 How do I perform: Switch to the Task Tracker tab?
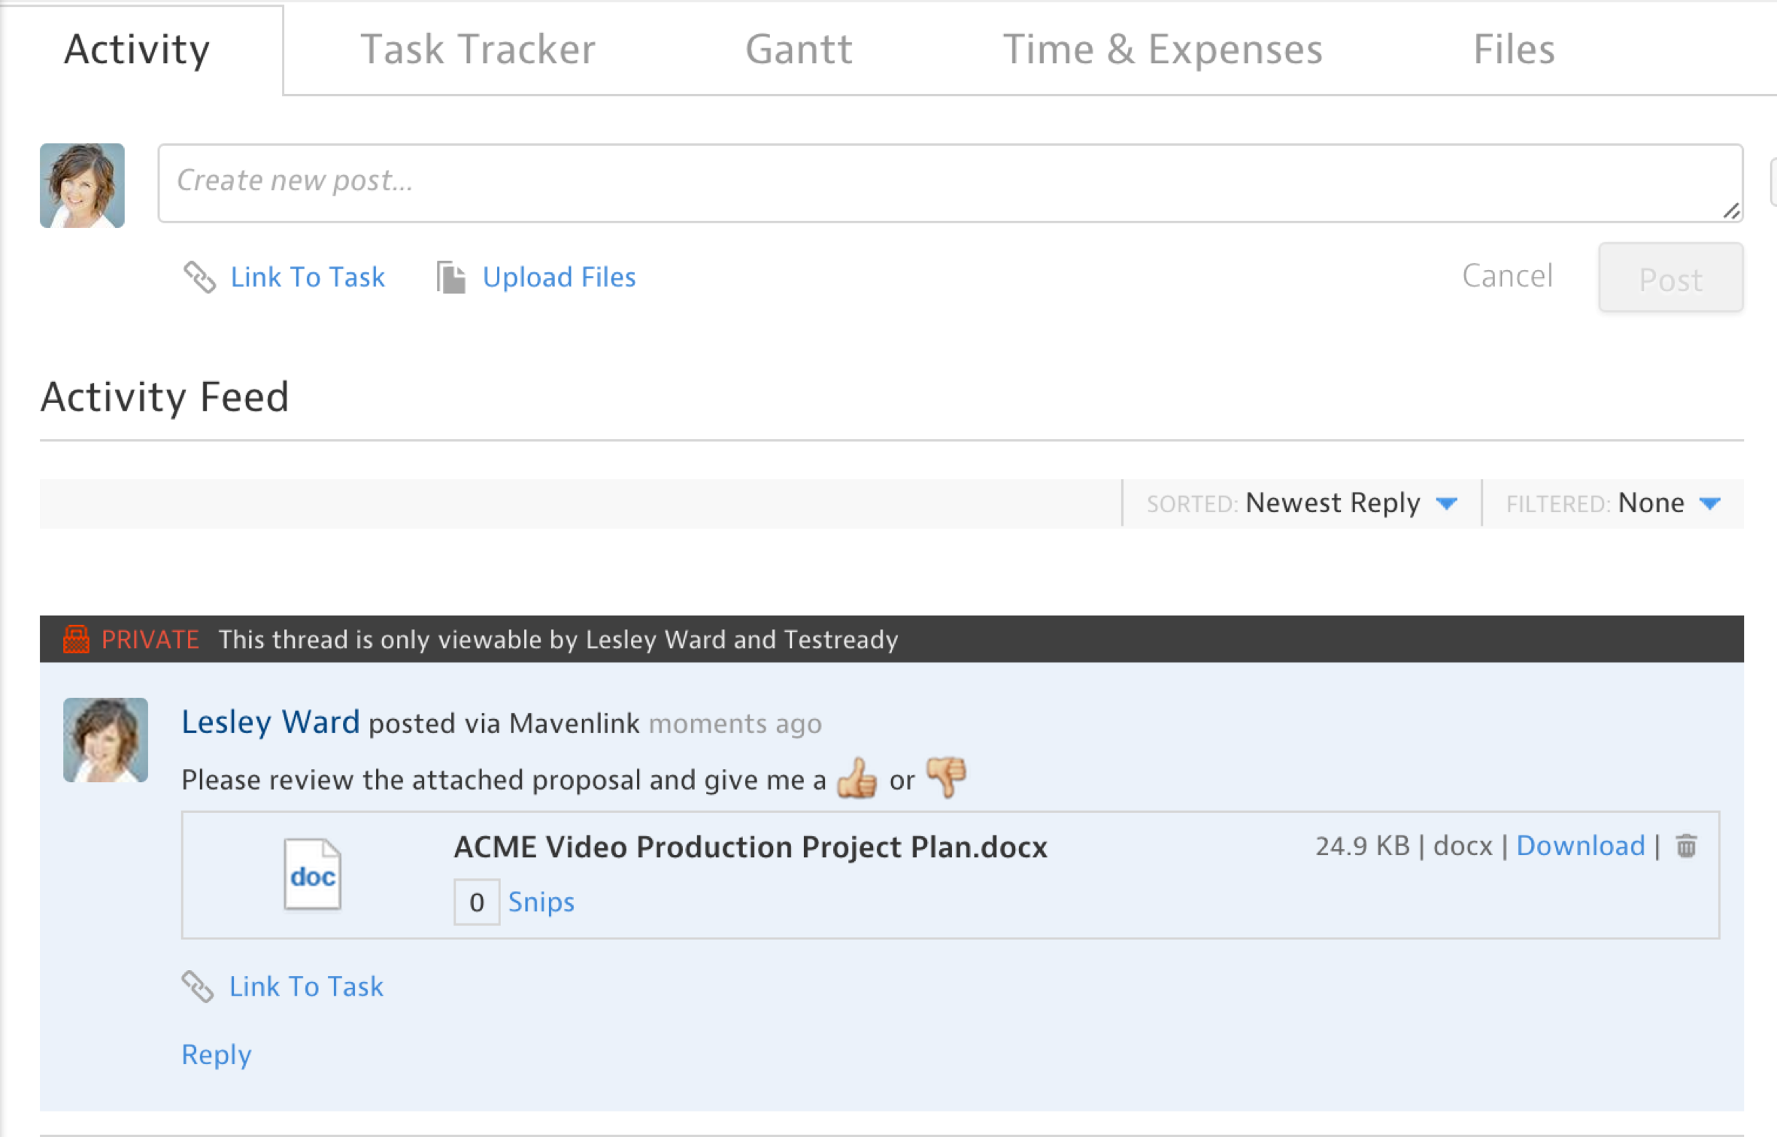[x=478, y=50]
